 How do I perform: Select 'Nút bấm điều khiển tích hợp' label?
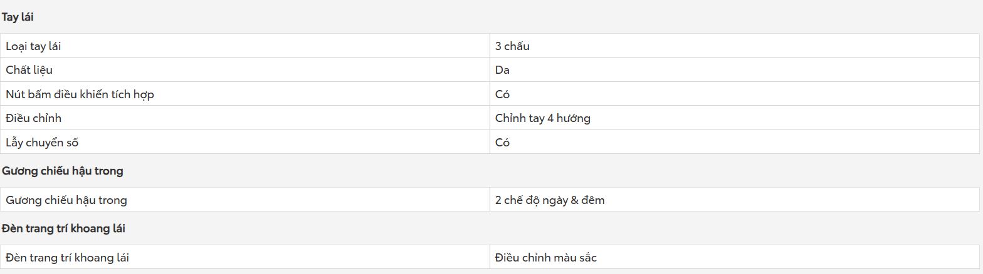(80, 94)
